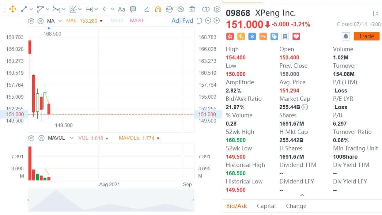Click the left arrow of chart navigator
The image size is (382, 215).
pos(29,200)
